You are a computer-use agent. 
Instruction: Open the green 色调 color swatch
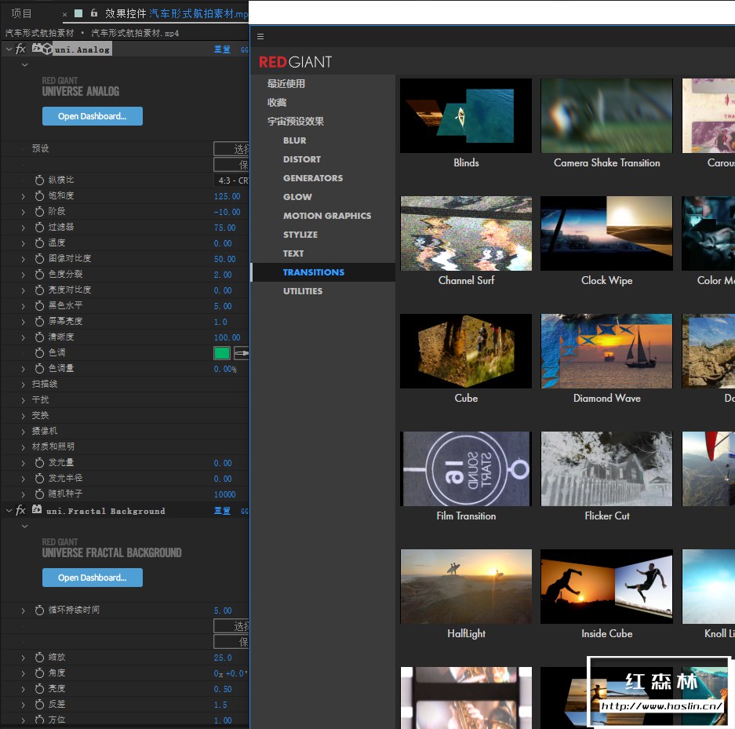click(x=222, y=353)
